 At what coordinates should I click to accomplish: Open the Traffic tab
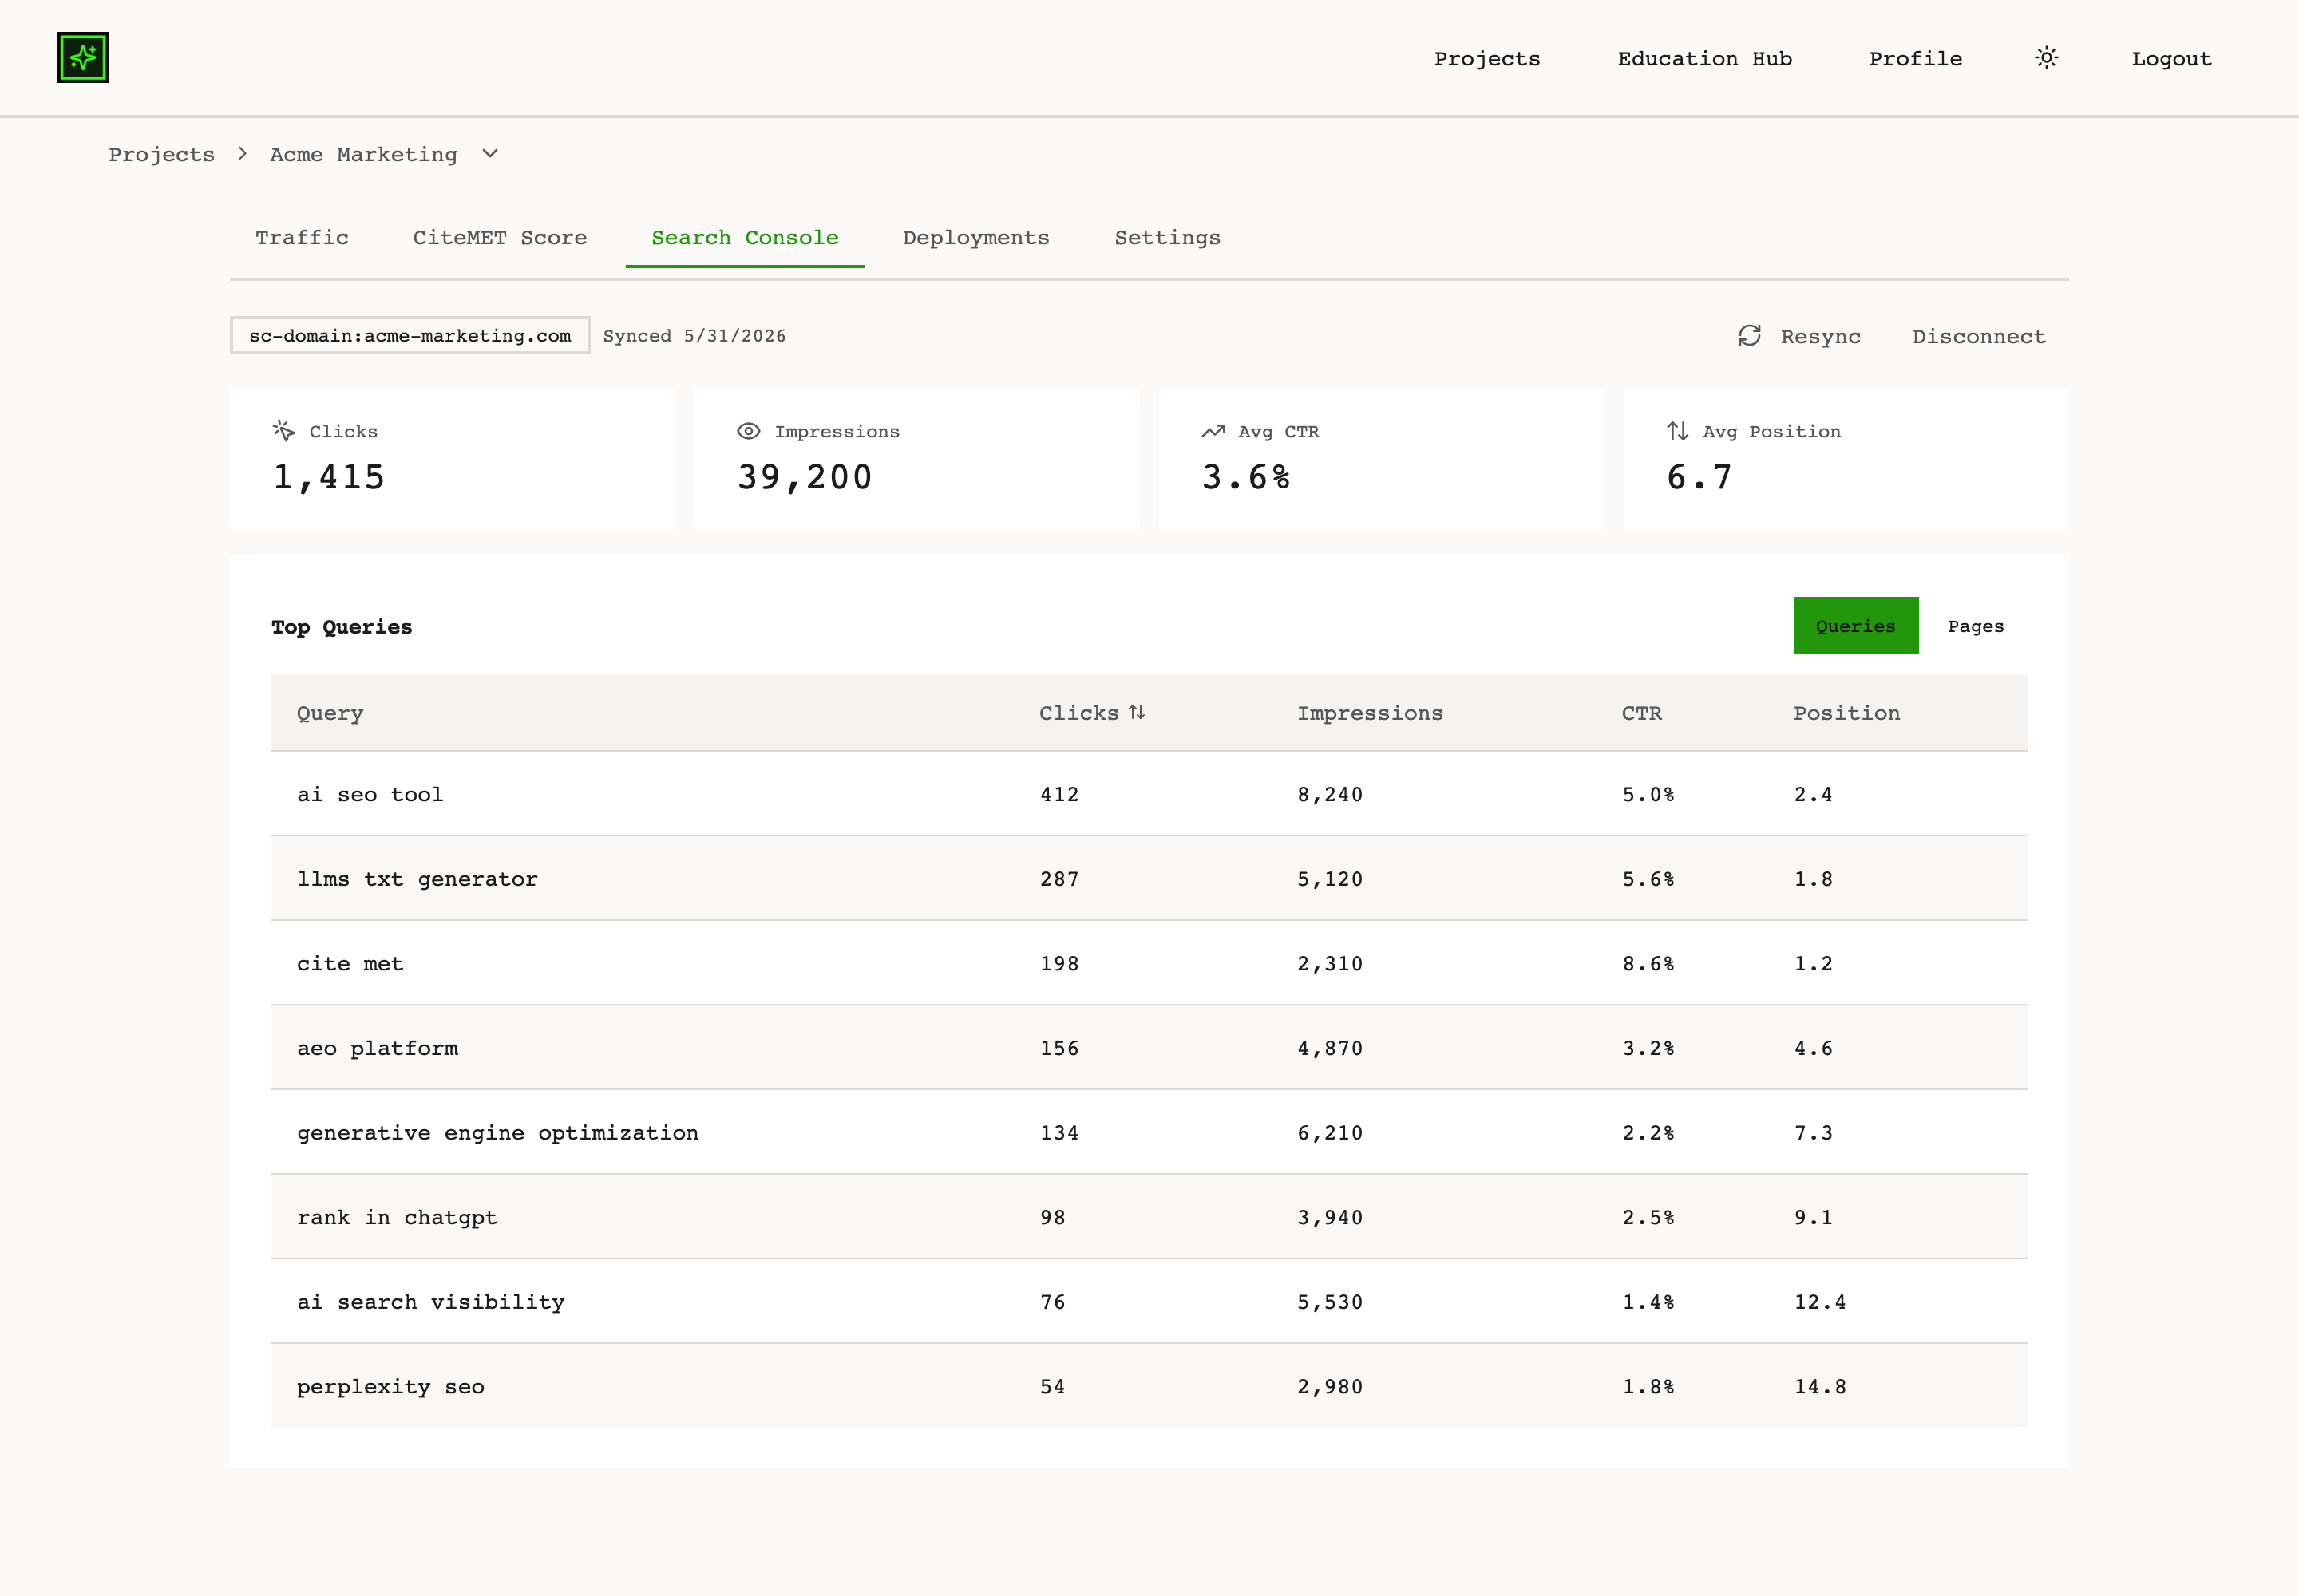[x=302, y=238]
